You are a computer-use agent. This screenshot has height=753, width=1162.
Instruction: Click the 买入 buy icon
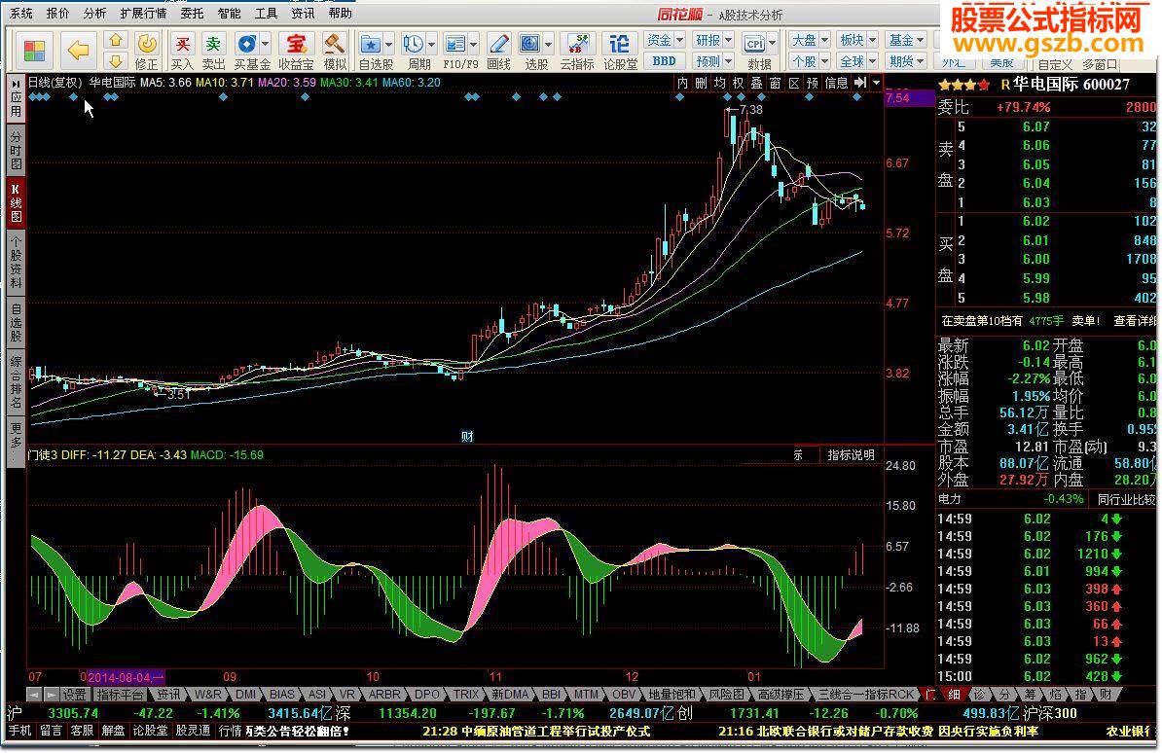[182, 45]
